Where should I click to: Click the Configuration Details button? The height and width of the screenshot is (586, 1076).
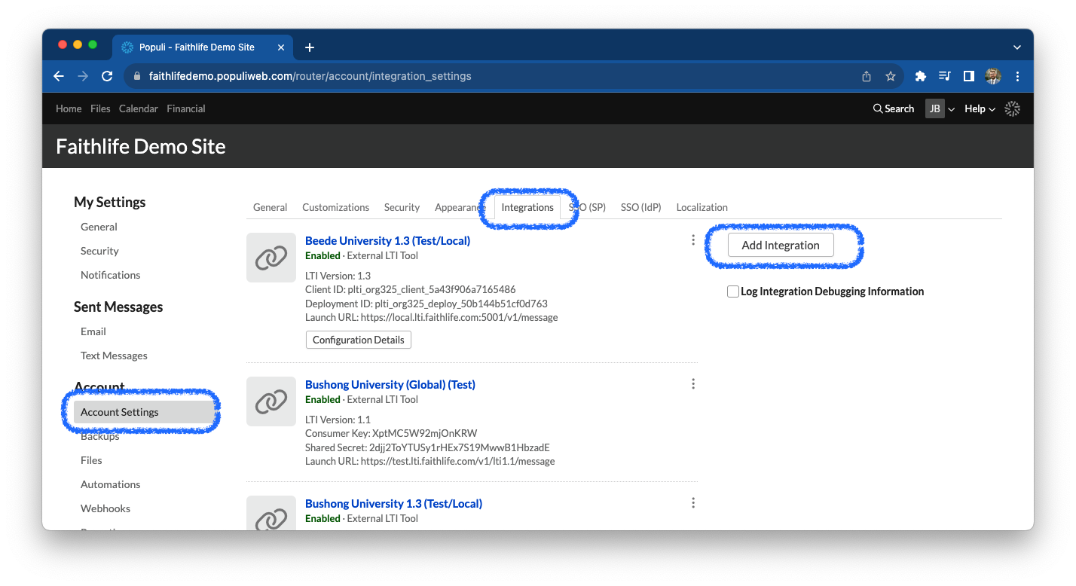click(x=359, y=340)
